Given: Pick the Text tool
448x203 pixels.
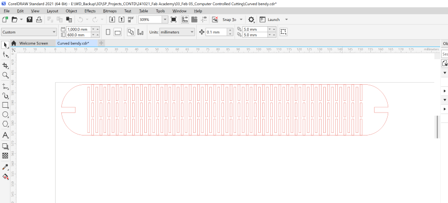Looking at the screenshot, I should pos(5,136).
